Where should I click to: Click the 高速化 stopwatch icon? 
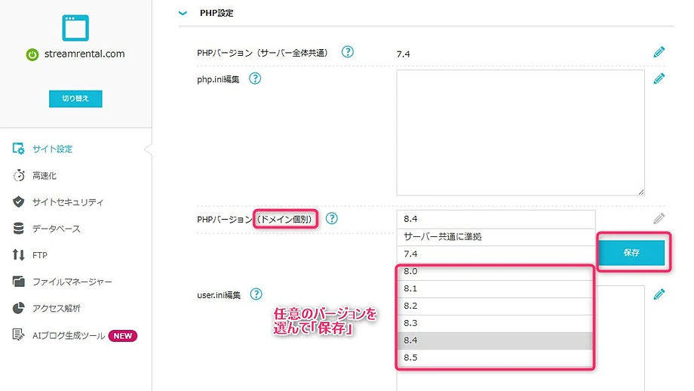[19, 175]
